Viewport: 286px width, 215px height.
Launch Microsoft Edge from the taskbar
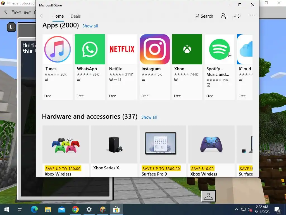(34, 209)
